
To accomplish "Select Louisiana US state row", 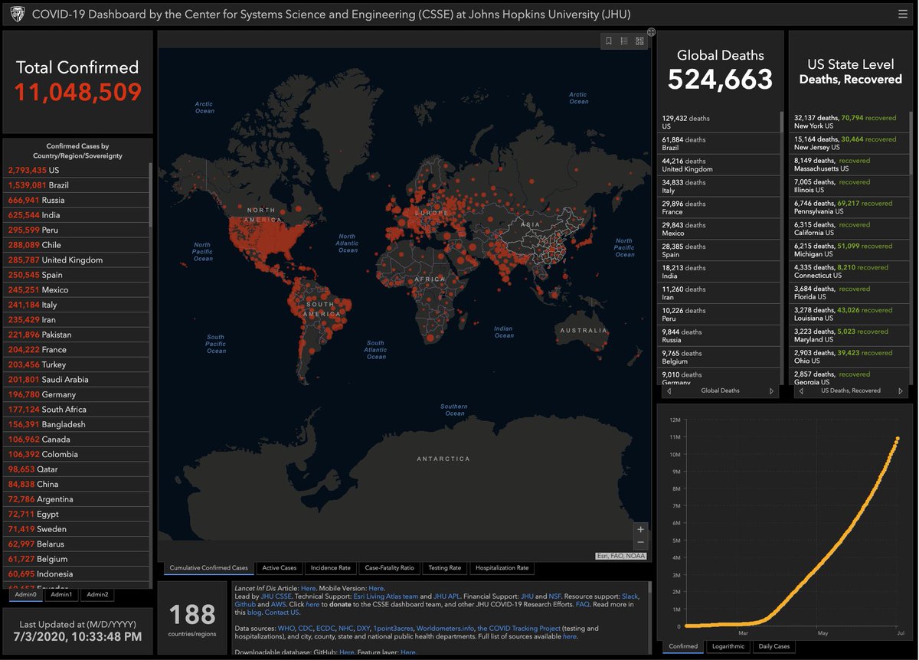I will tap(850, 315).
